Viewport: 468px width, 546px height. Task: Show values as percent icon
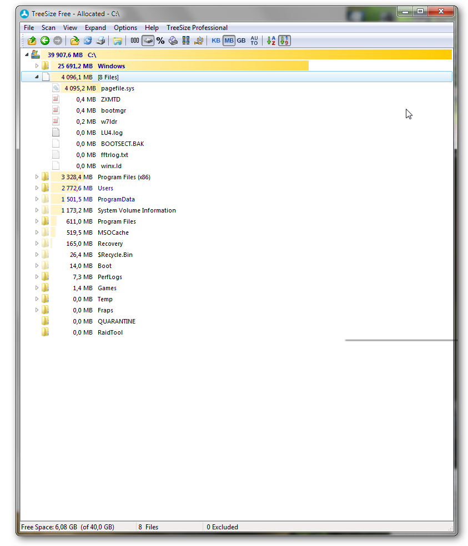160,41
